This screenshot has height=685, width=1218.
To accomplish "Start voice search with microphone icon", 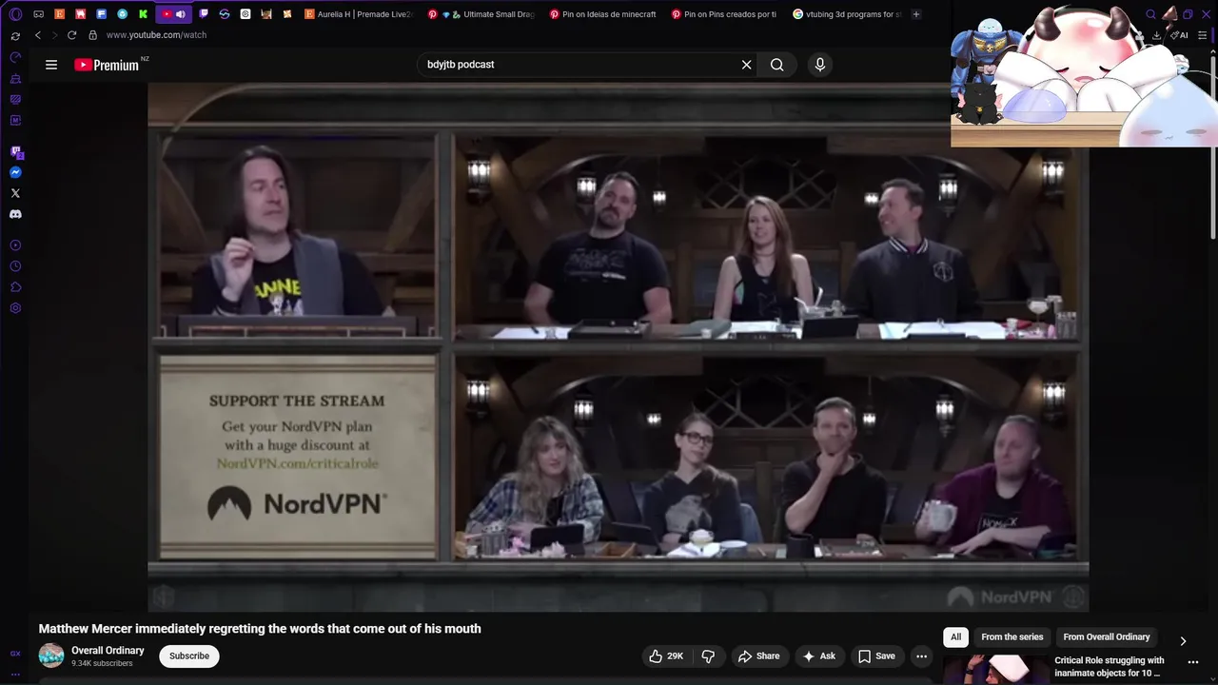I will [820, 65].
